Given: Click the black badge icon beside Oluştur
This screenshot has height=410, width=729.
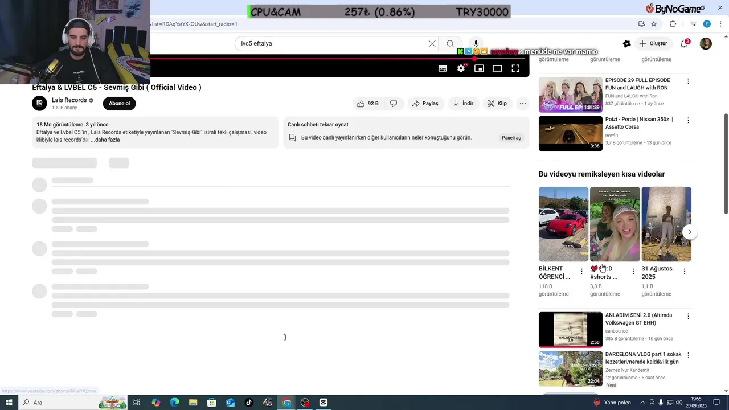Looking at the screenshot, I should [x=626, y=44].
